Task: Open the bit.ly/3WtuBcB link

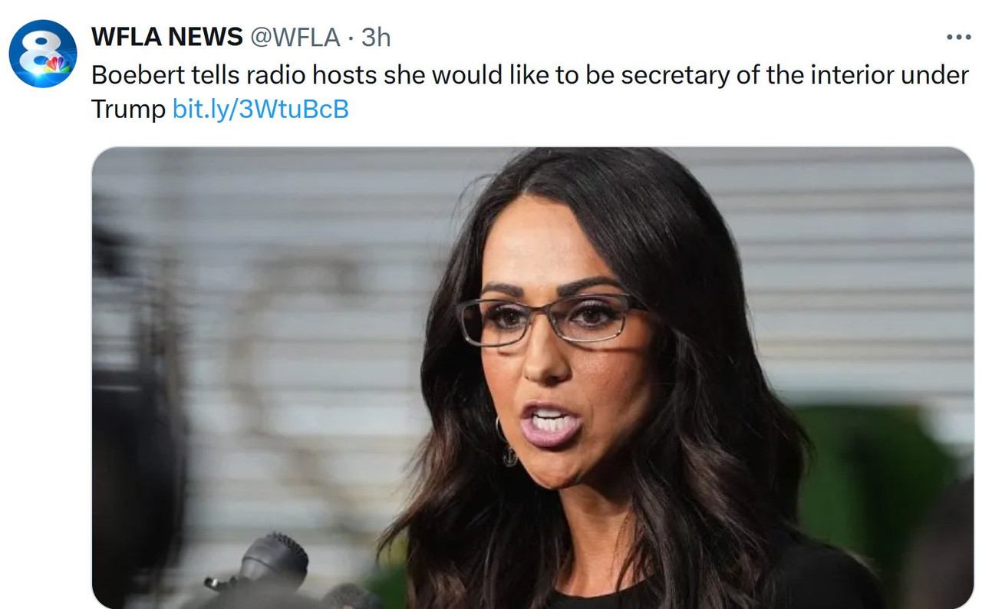Action: click(261, 110)
